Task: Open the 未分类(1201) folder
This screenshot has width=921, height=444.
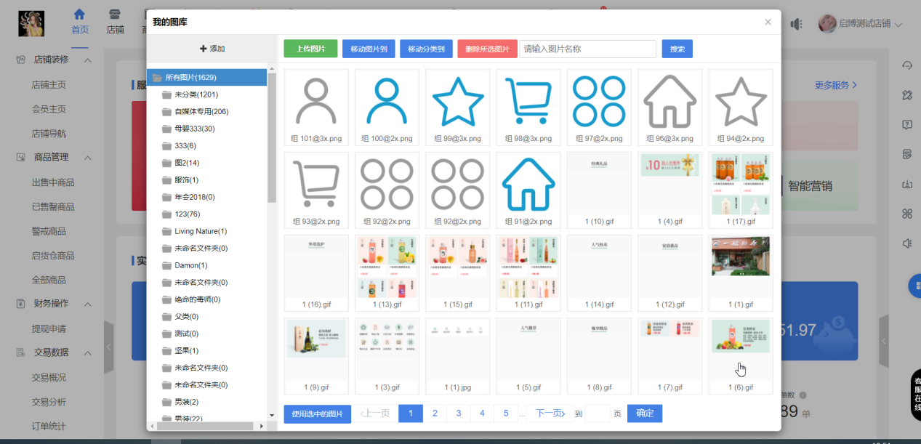Action: pos(196,94)
